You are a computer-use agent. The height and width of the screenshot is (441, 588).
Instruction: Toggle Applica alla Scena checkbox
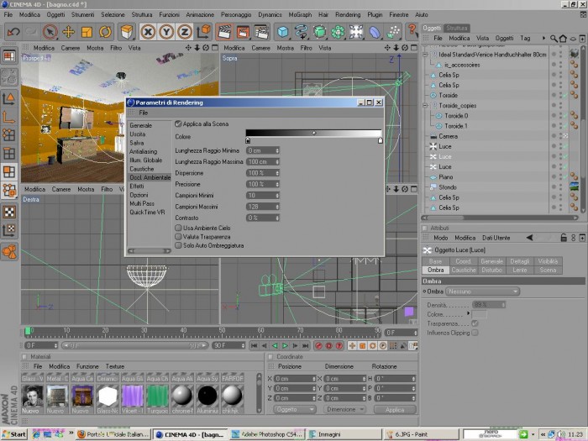(178, 123)
